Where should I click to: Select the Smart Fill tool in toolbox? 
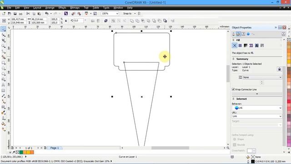point(3,57)
